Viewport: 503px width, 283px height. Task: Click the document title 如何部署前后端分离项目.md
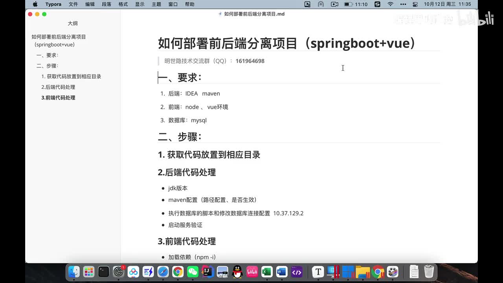[254, 14]
